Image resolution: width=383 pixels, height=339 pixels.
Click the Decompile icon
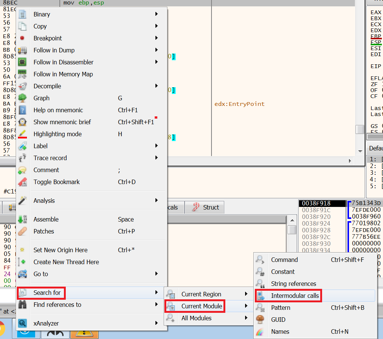click(22, 86)
